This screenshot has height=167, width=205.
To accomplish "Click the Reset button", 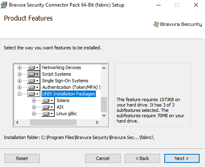I will point(22,158).
